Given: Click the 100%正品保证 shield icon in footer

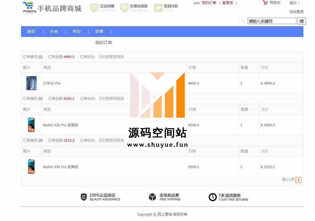Looking at the screenshot, I should click(x=84, y=197).
